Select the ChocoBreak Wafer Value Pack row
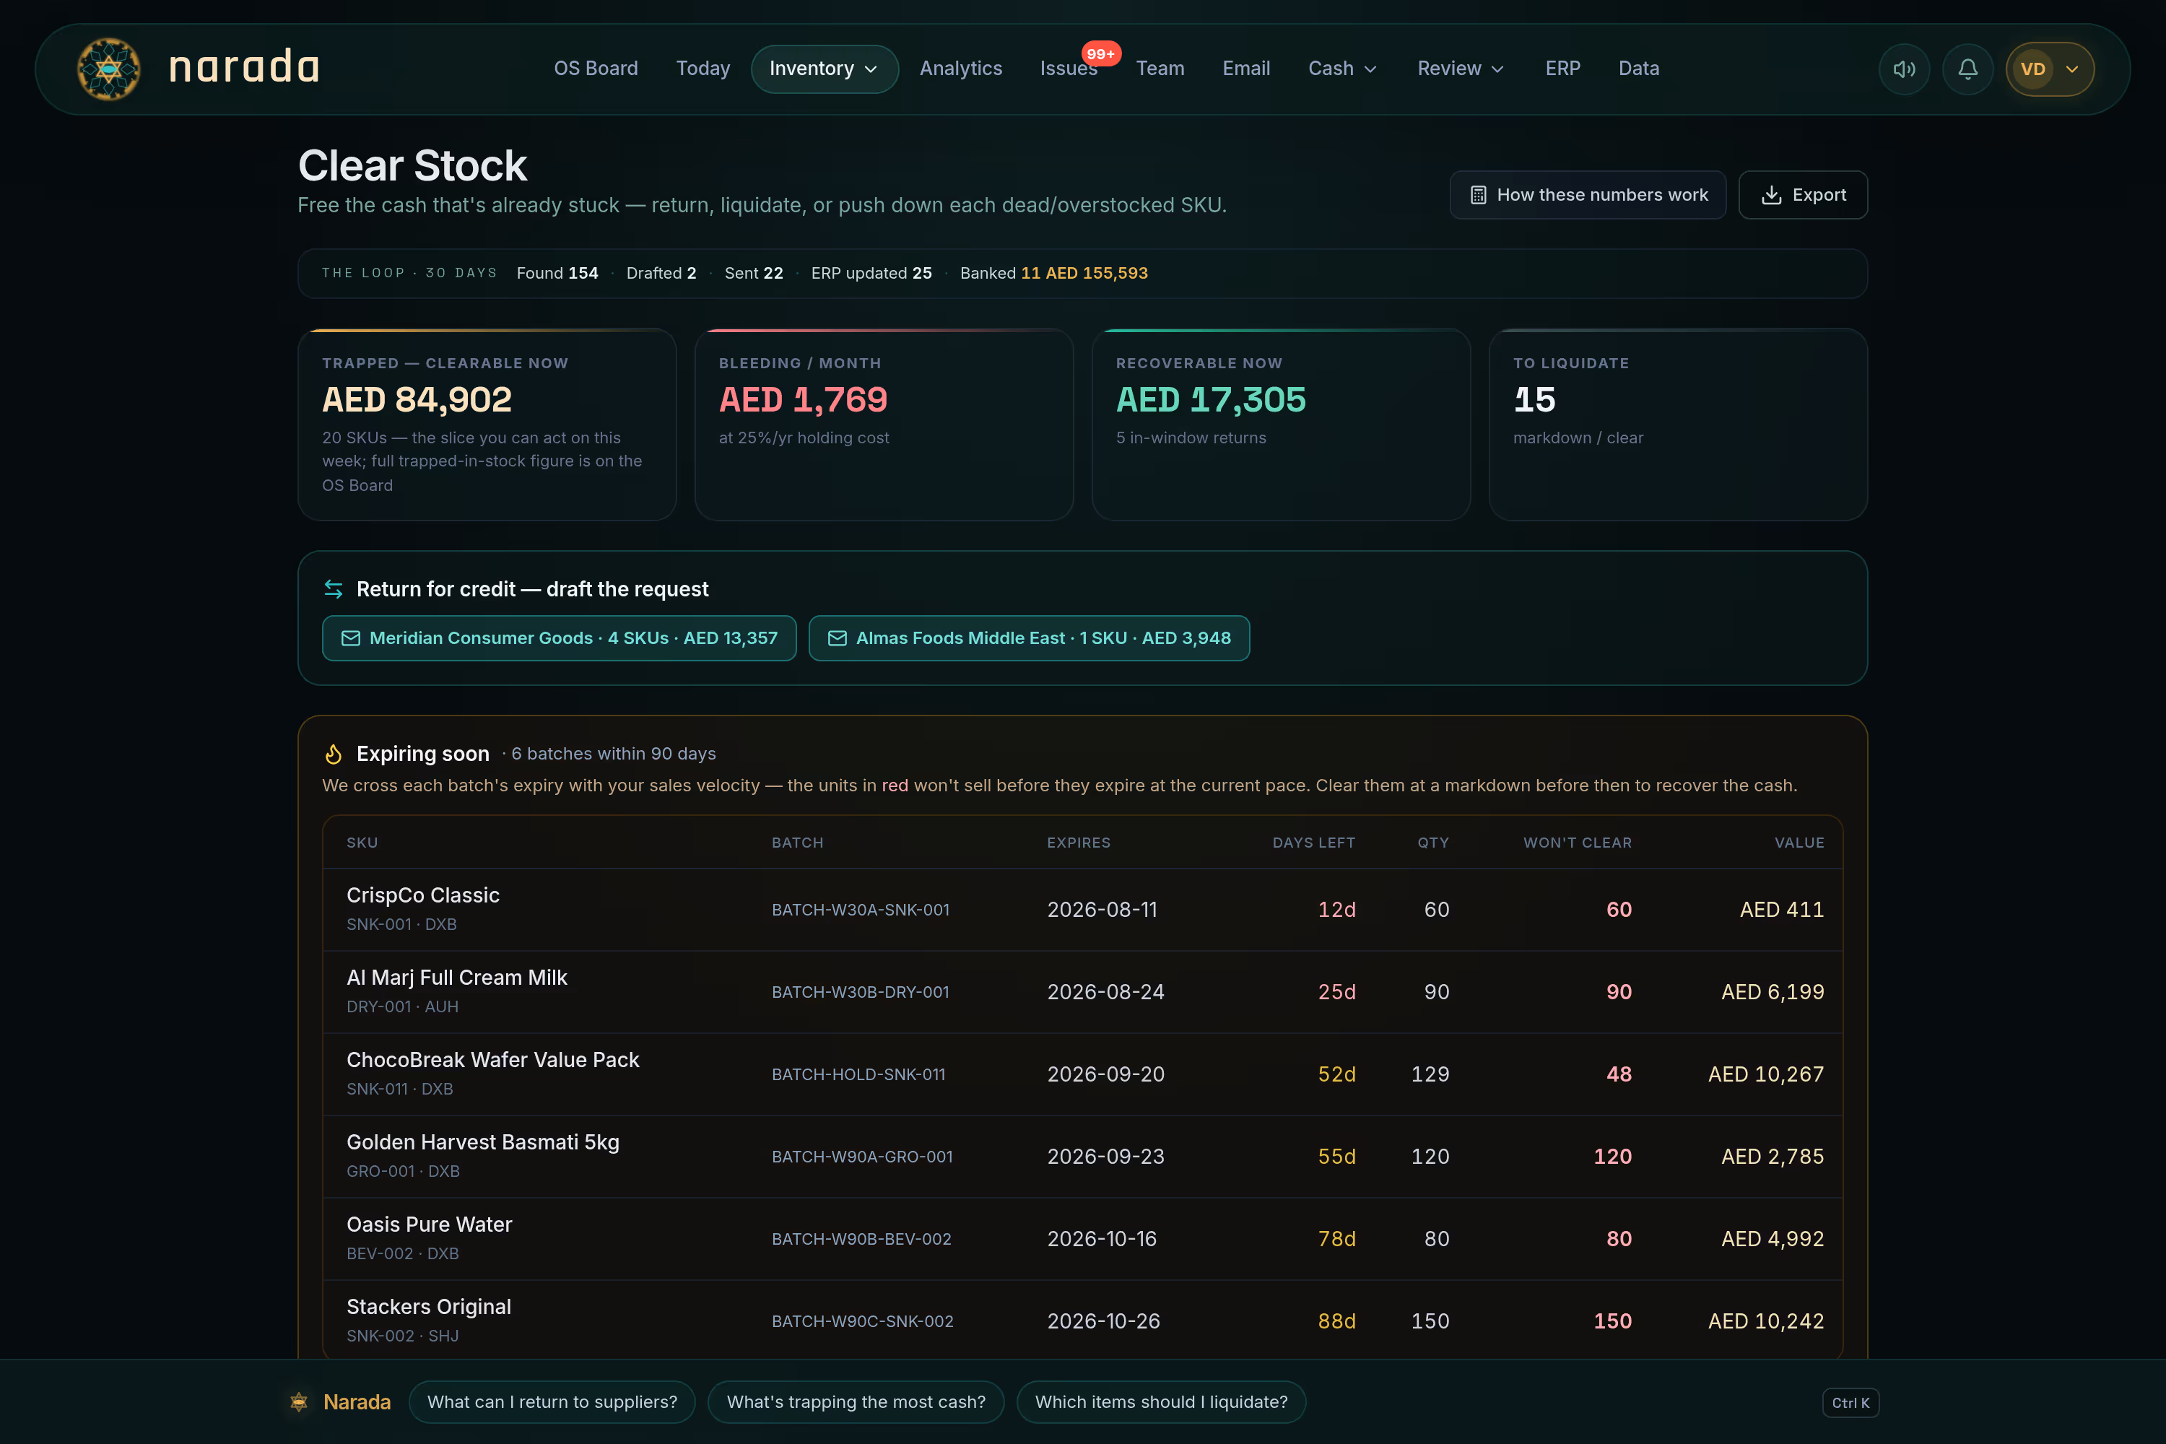 [x=1082, y=1074]
